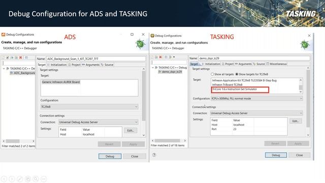Select 'Show all targets' radio button
325x183 pixels.
[x=212, y=74]
